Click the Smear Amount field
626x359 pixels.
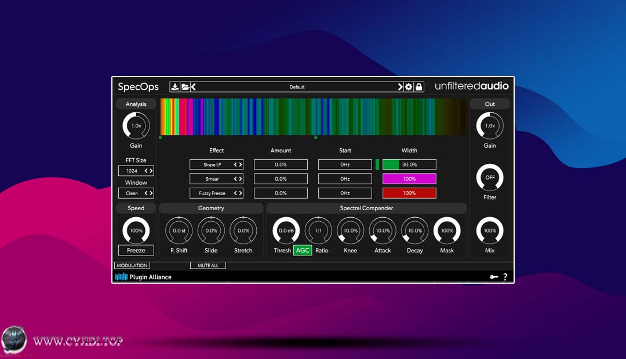(x=281, y=179)
